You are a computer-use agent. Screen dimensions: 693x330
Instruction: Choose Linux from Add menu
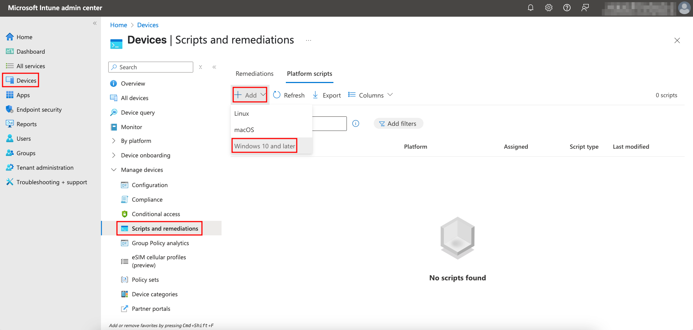coord(272,114)
